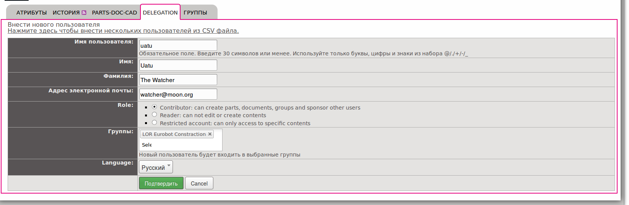This screenshot has width=629, height=205.
Task: Remove the LOR Eurobot Constraction group tag
Action: 210,134
